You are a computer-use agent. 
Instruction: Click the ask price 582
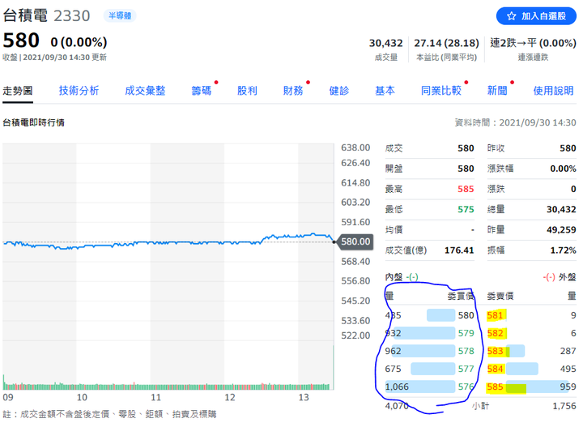point(495,333)
